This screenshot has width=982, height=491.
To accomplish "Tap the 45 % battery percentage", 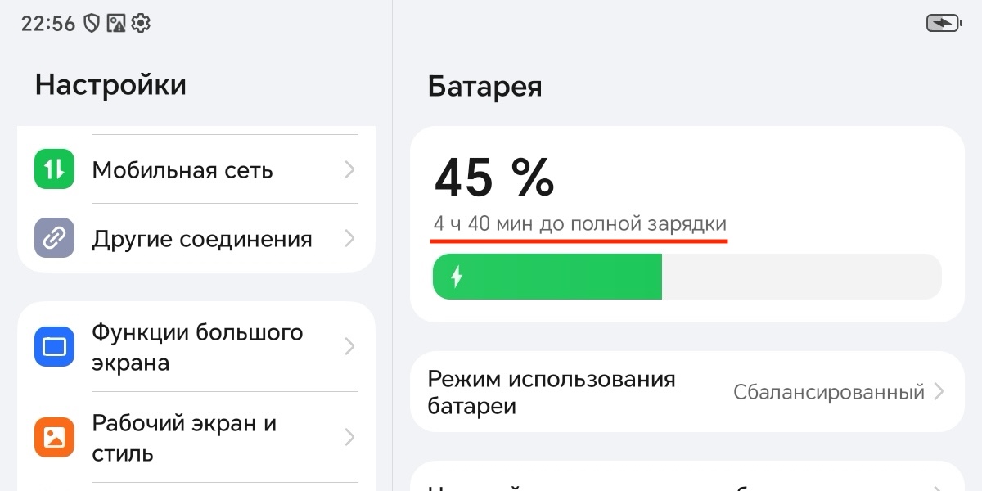I will [x=494, y=177].
